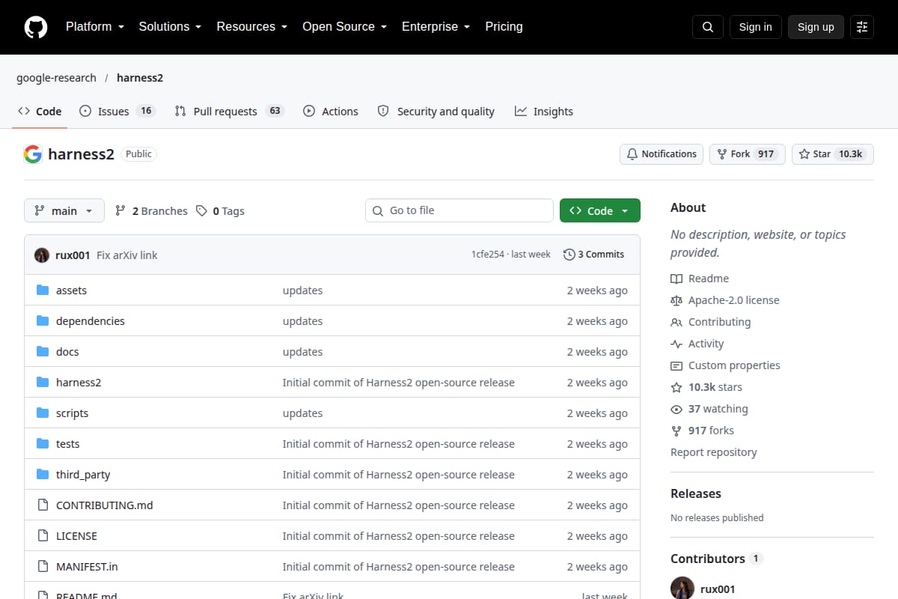This screenshot has height=599, width=898.
Task: Open Activity link in About
Action: click(697, 344)
